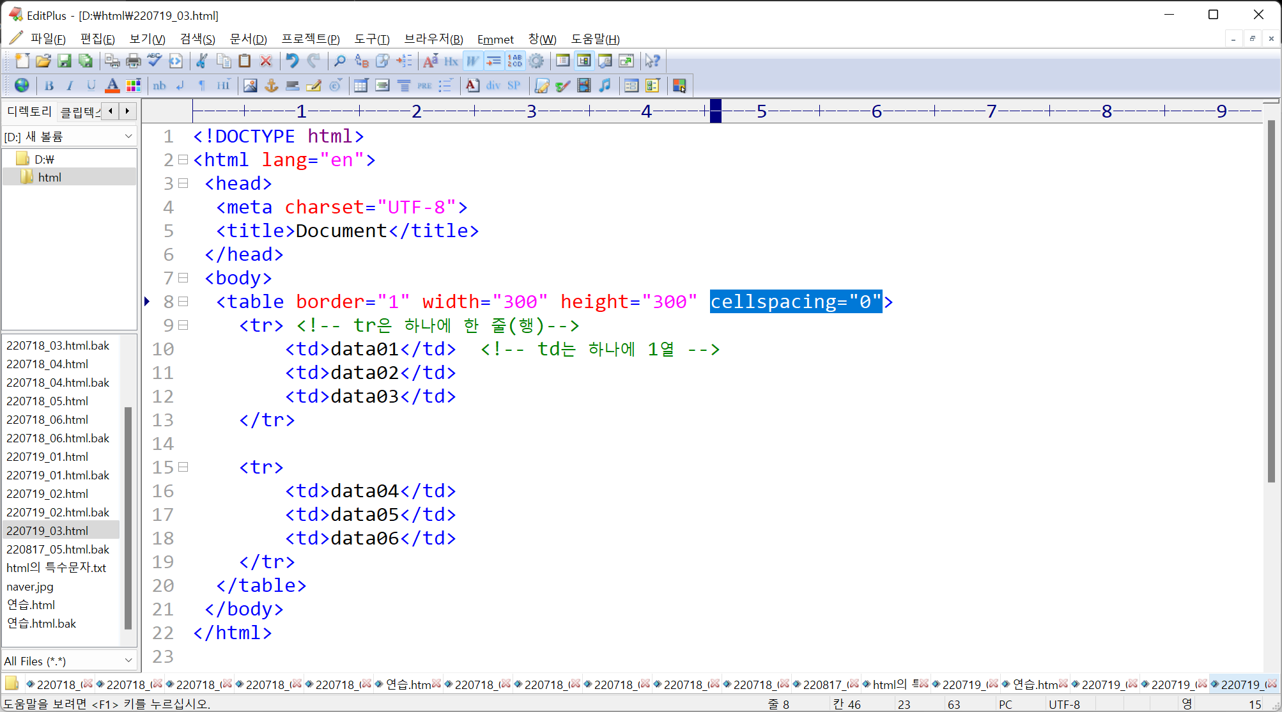Click the Print toolbar icon
This screenshot has width=1282, height=712.
pyautogui.click(x=134, y=61)
